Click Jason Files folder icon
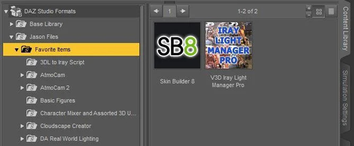 (21, 36)
